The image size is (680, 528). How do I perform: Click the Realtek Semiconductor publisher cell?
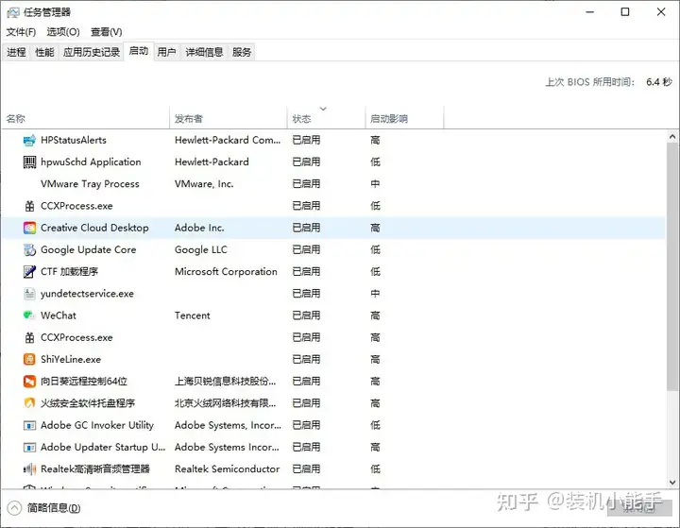tap(227, 469)
